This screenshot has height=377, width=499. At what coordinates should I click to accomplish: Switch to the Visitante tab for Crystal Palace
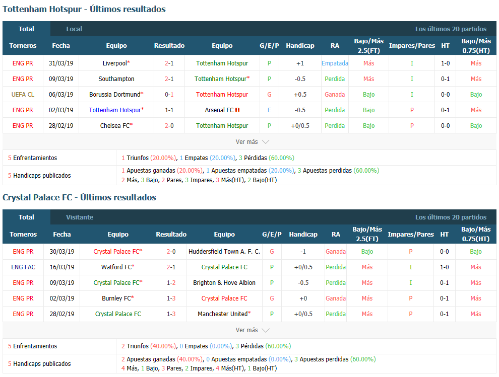(80, 217)
